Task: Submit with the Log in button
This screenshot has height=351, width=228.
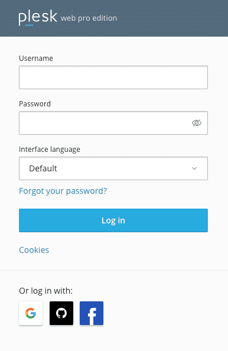Action: click(x=113, y=220)
